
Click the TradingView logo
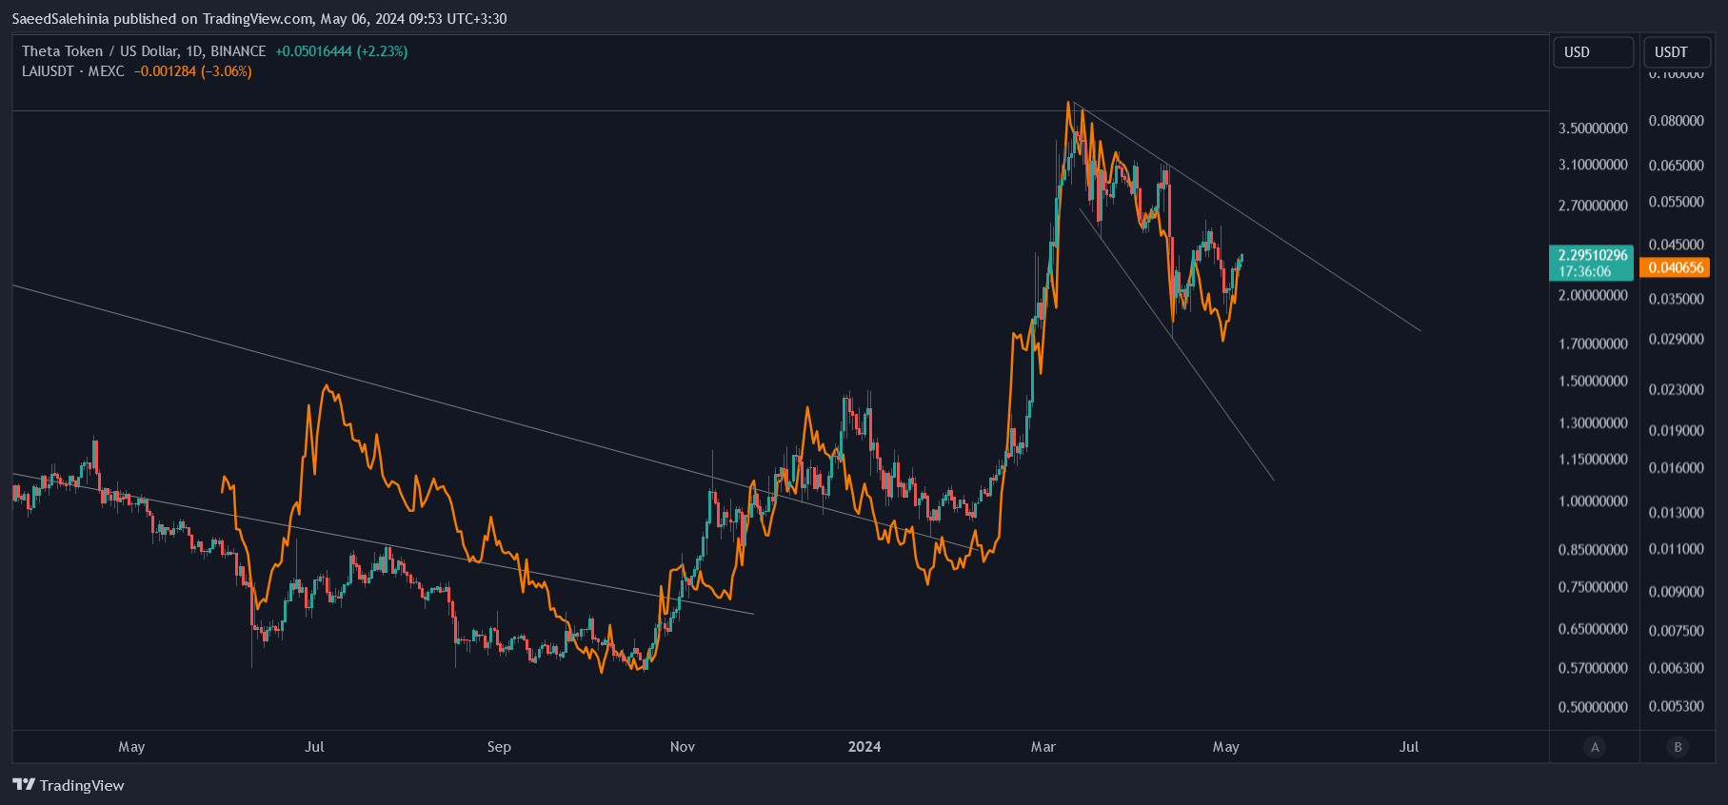click(x=69, y=785)
